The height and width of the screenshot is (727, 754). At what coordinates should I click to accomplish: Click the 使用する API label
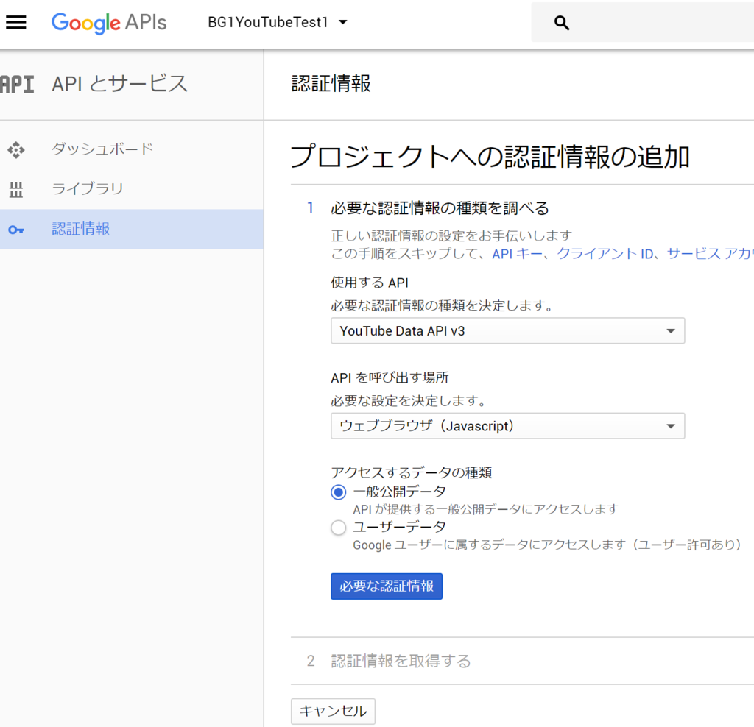(x=370, y=283)
